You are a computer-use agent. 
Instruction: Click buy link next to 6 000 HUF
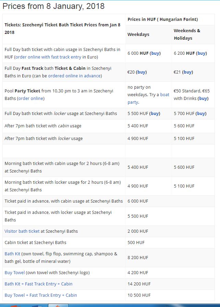pos(155,53)
